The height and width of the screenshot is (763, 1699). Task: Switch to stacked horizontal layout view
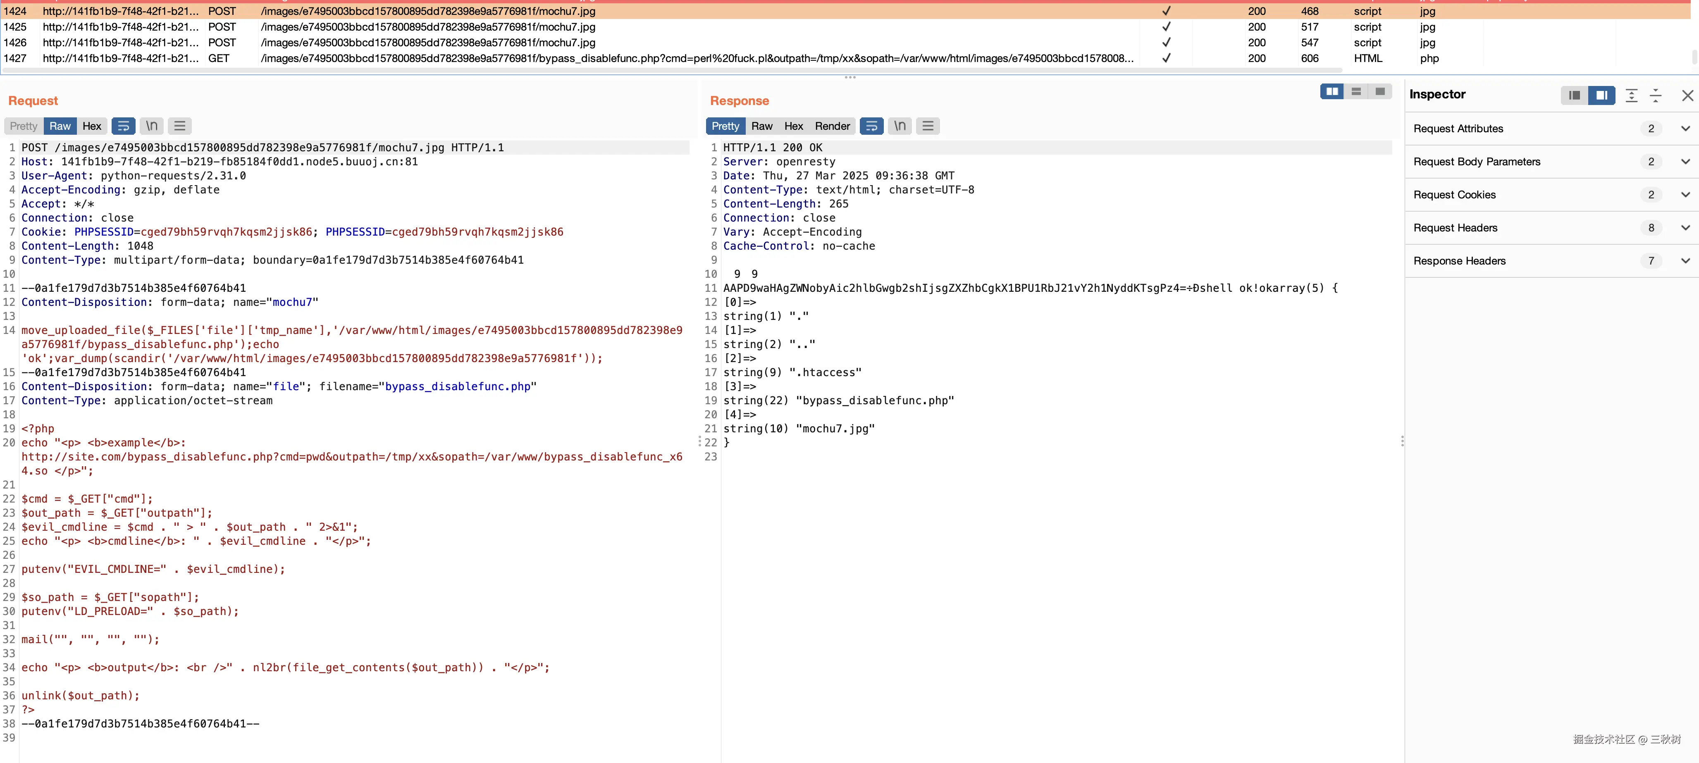1355,92
